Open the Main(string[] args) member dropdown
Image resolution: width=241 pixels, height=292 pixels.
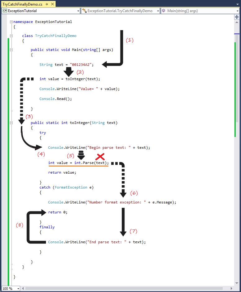click(x=238, y=11)
